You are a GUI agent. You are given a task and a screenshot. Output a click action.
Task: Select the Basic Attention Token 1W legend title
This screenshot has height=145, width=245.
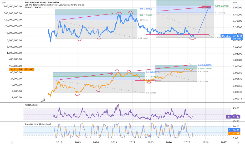coord(42,2)
